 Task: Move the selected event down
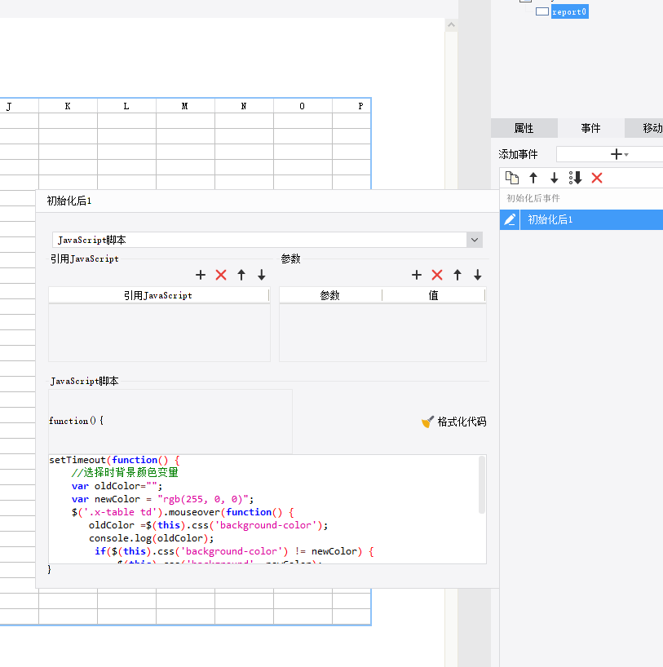pos(554,178)
